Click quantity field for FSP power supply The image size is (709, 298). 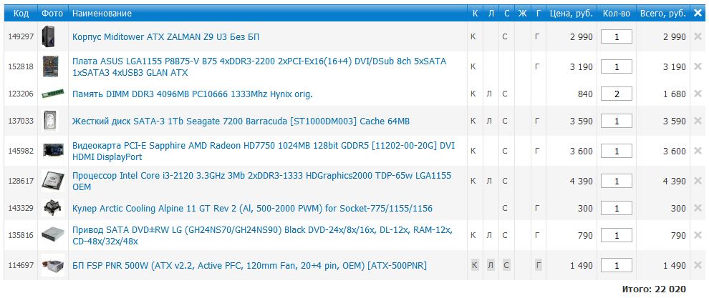tap(617, 266)
